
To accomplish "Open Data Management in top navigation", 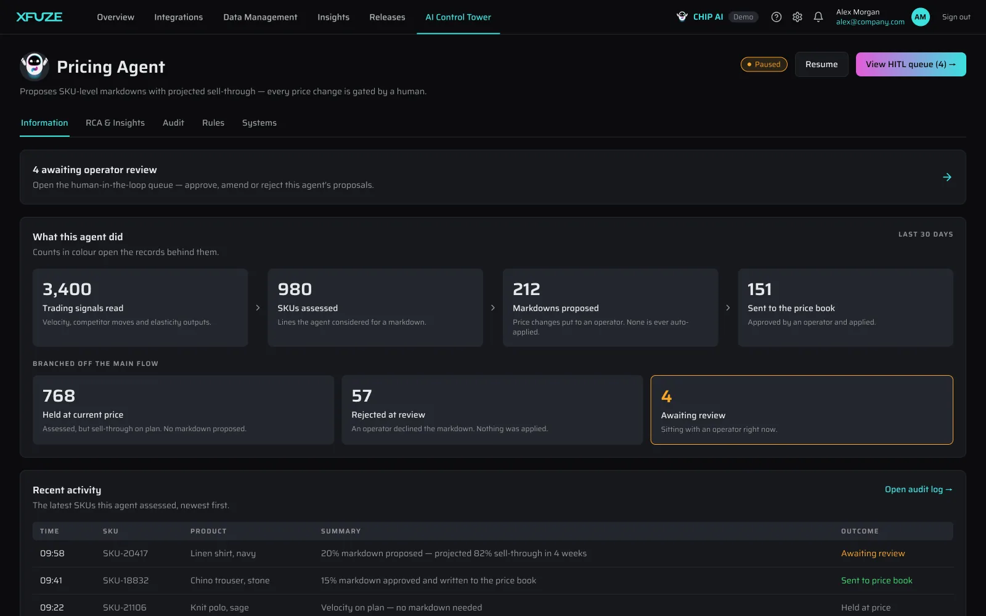I will [260, 17].
